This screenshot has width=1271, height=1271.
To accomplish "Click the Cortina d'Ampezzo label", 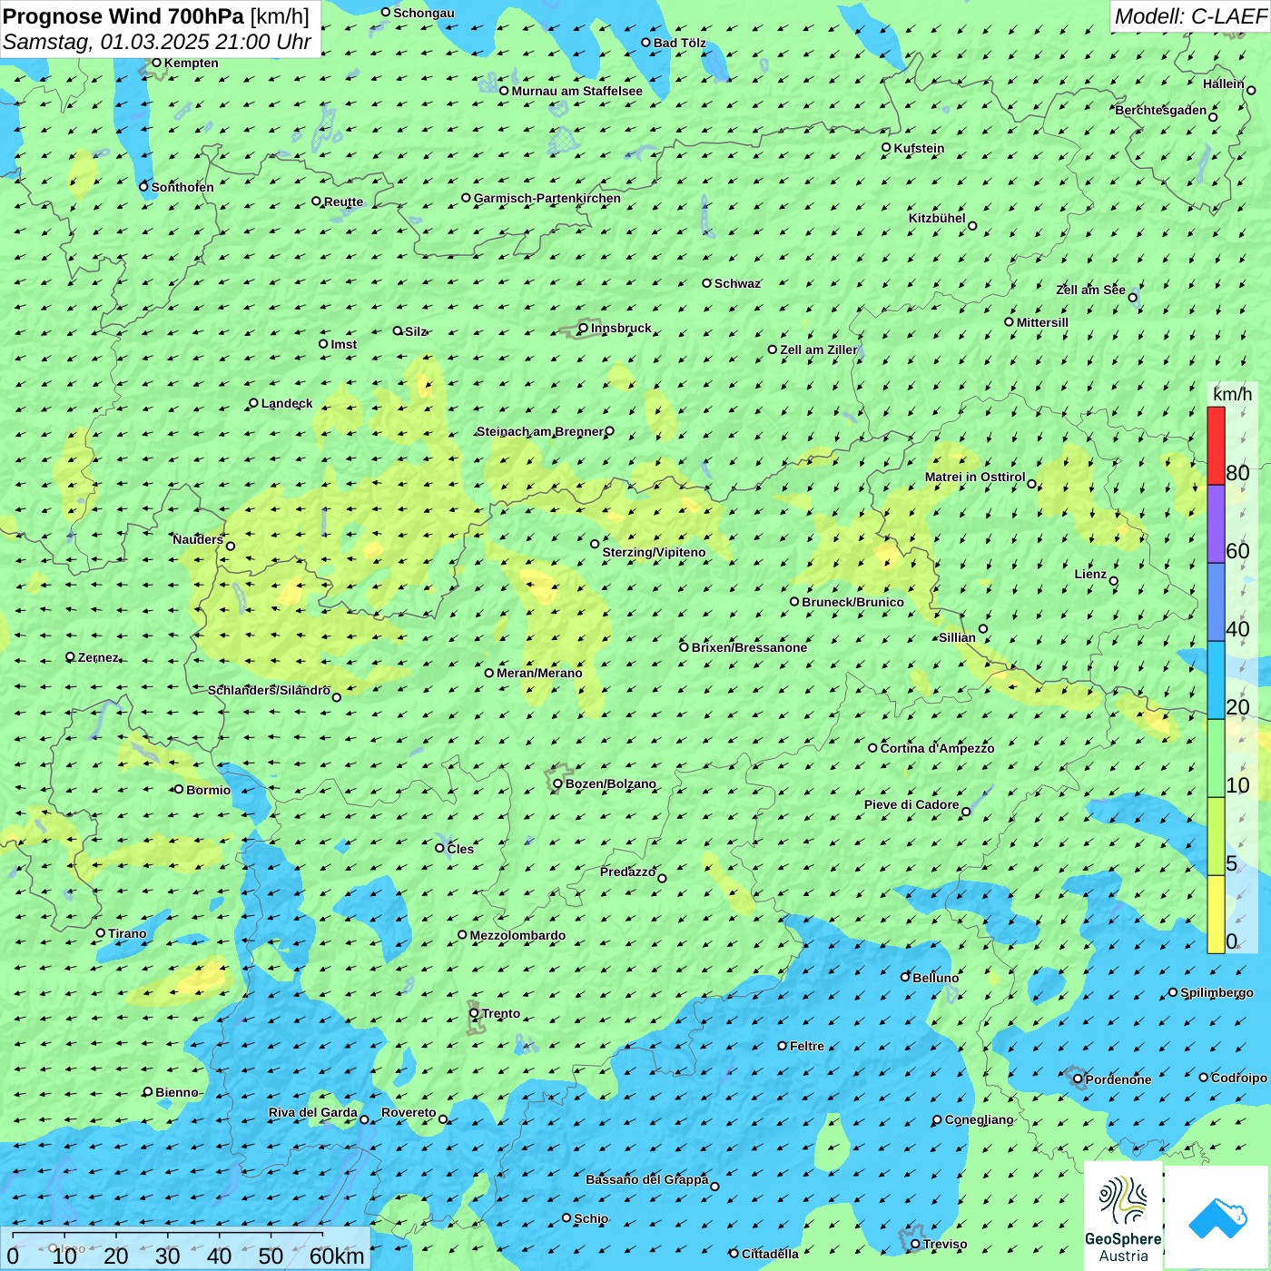I will pyautogui.click(x=938, y=748).
